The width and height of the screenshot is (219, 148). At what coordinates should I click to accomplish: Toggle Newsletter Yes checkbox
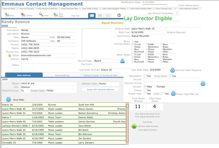tap(145, 76)
